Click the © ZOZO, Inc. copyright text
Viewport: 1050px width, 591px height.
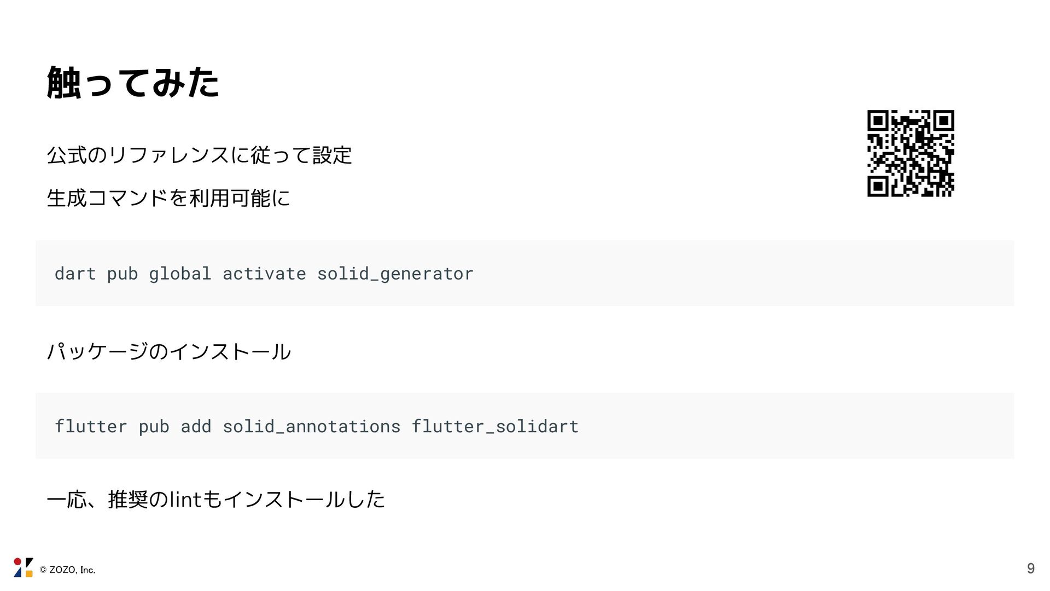[68, 570]
